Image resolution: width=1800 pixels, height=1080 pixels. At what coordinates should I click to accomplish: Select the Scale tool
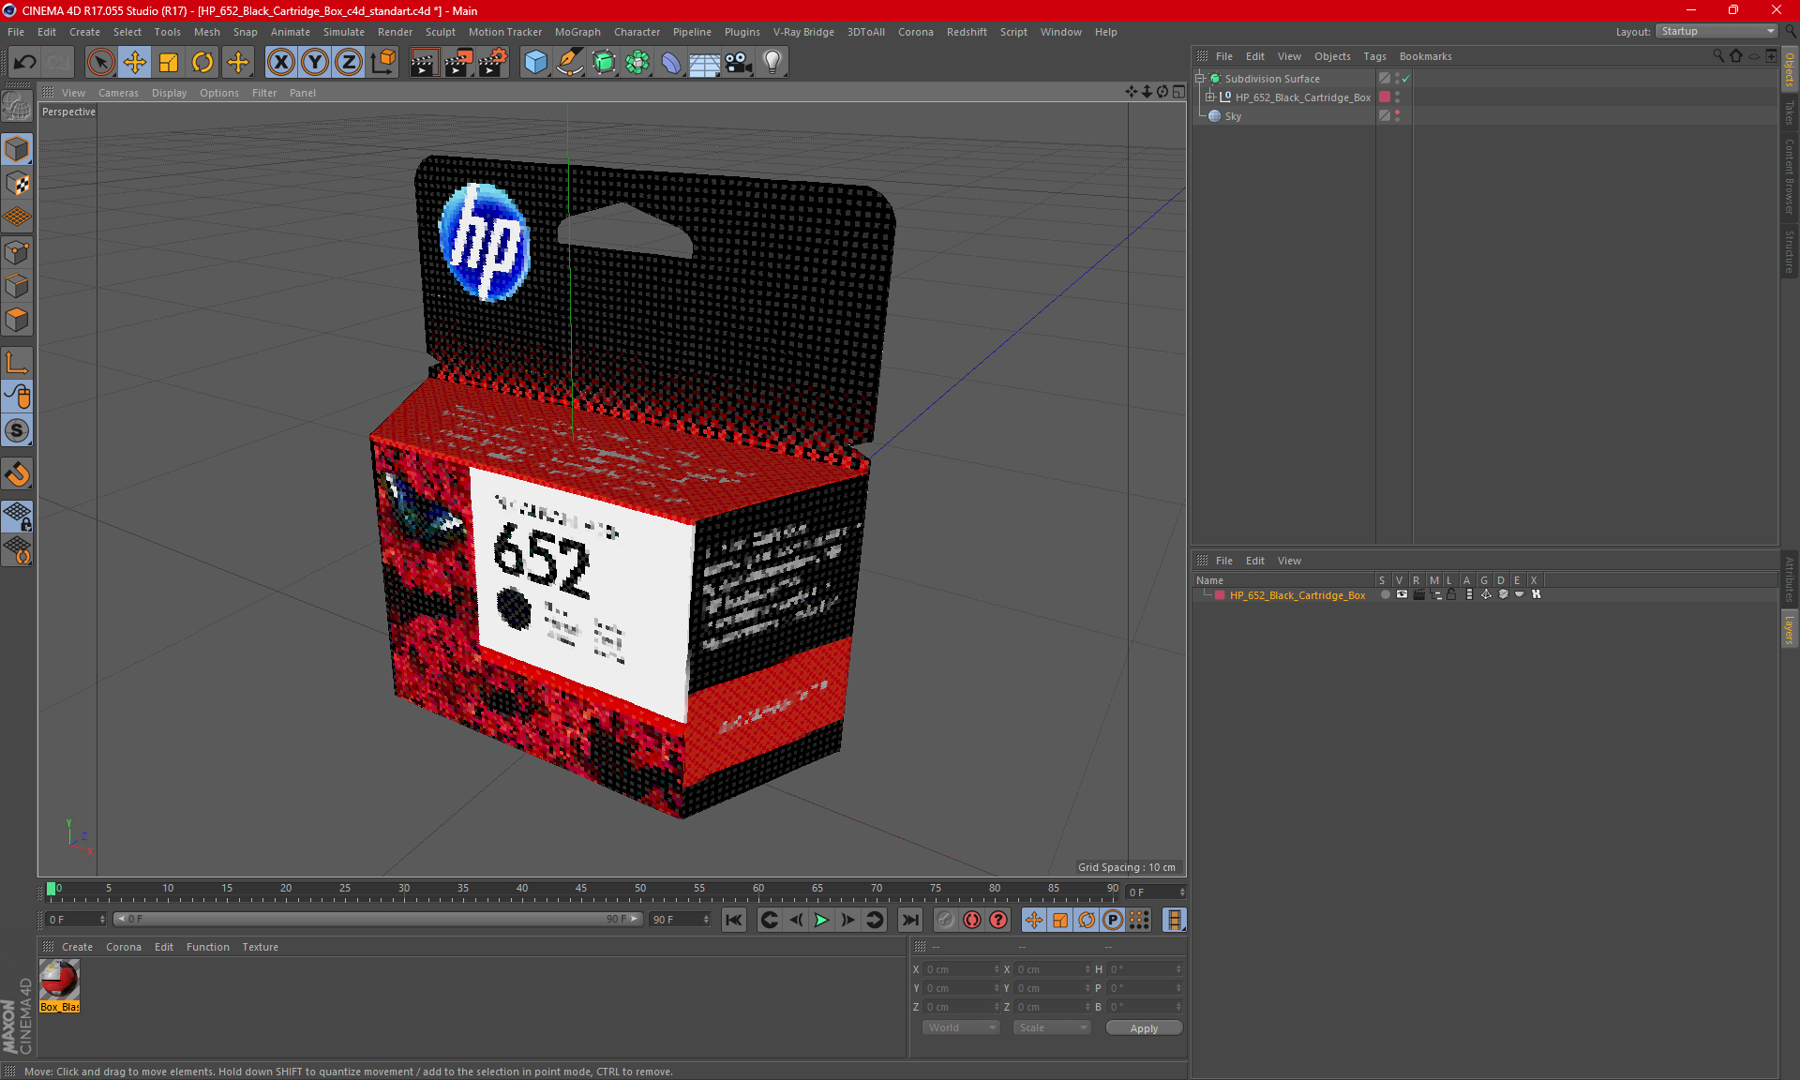(x=169, y=62)
